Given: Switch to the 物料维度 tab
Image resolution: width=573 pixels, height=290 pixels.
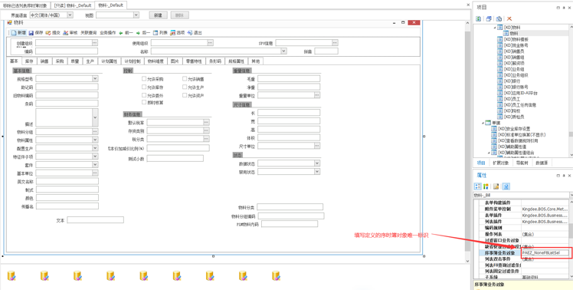Looking at the screenshot, I should [x=156, y=61].
